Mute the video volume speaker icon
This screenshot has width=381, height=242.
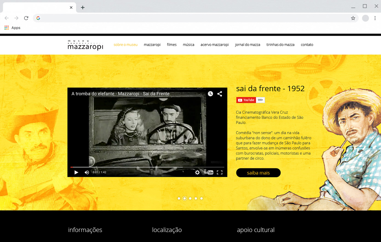point(87,172)
